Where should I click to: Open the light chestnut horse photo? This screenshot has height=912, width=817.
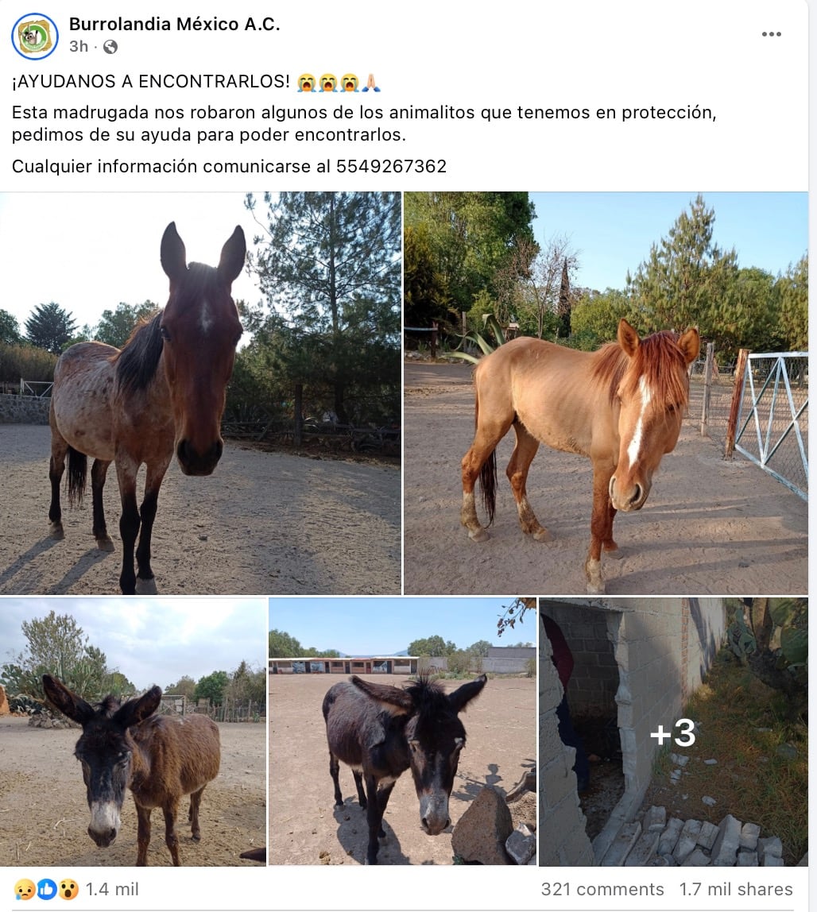(x=606, y=393)
